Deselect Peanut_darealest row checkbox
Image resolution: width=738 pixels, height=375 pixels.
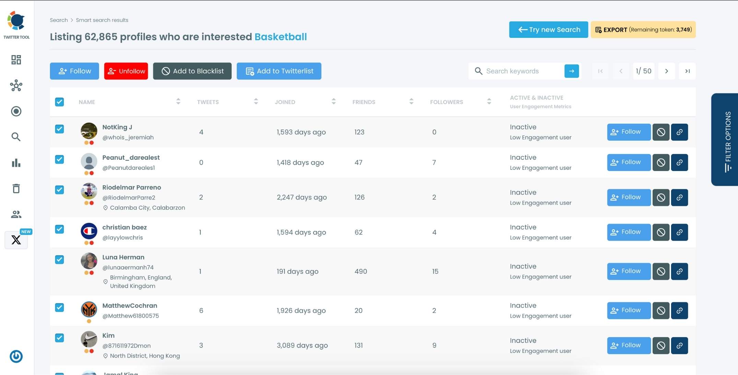(x=59, y=159)
